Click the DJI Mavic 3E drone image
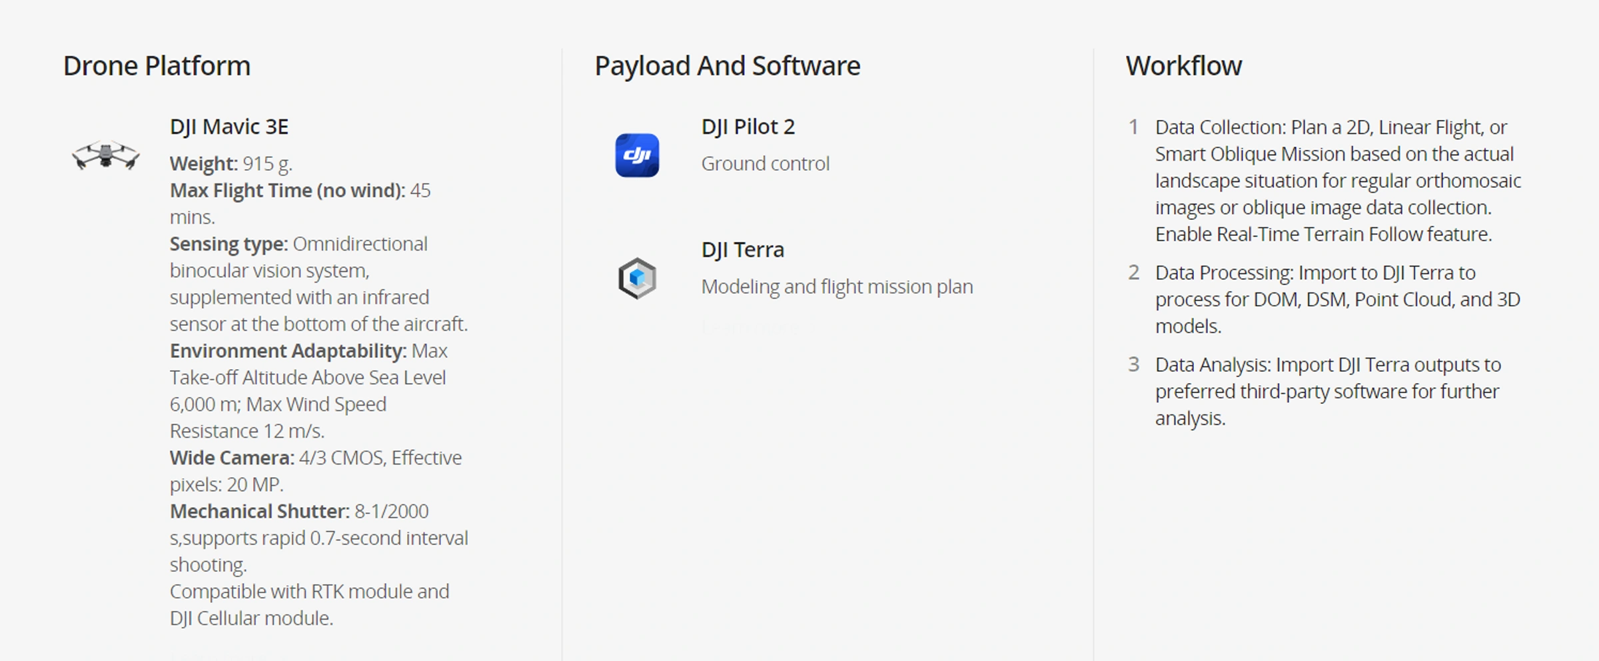This screenshot has height=661, width=1599. pyautogui.click(x=105, y=155)
